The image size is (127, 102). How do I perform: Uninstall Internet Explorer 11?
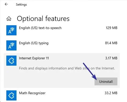click(106, 81)
